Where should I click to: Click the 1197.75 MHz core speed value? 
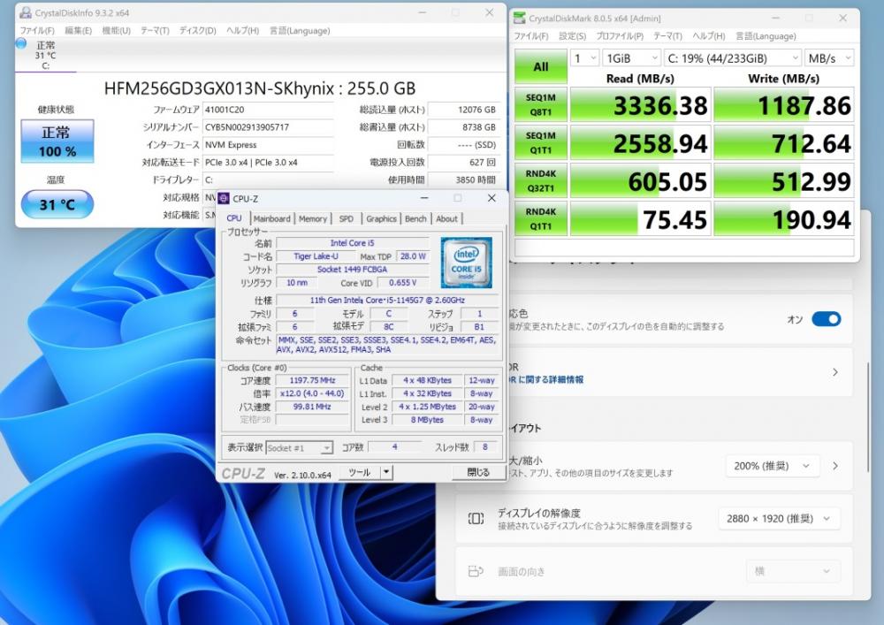[312, 380]
